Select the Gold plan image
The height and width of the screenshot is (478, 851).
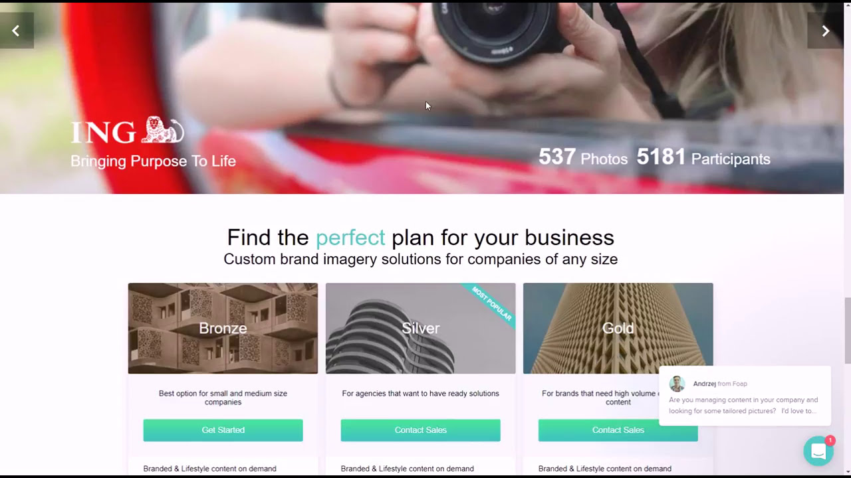point(618,329)
